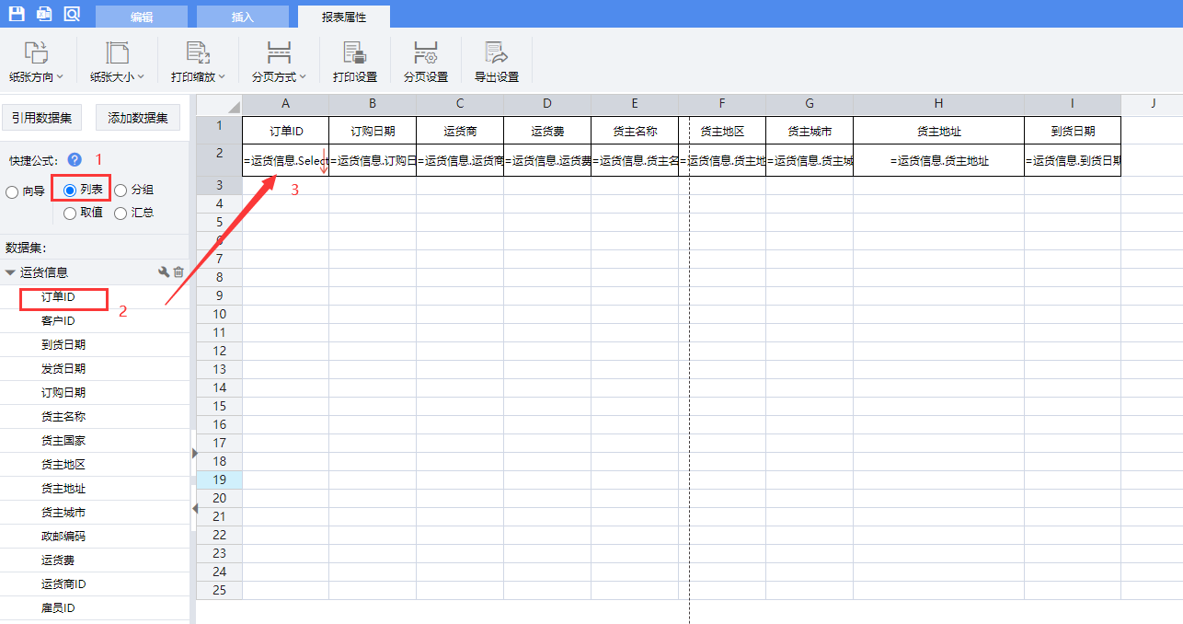
Task: Open 打印设置 print settings
Action: (x=354, y=62)
